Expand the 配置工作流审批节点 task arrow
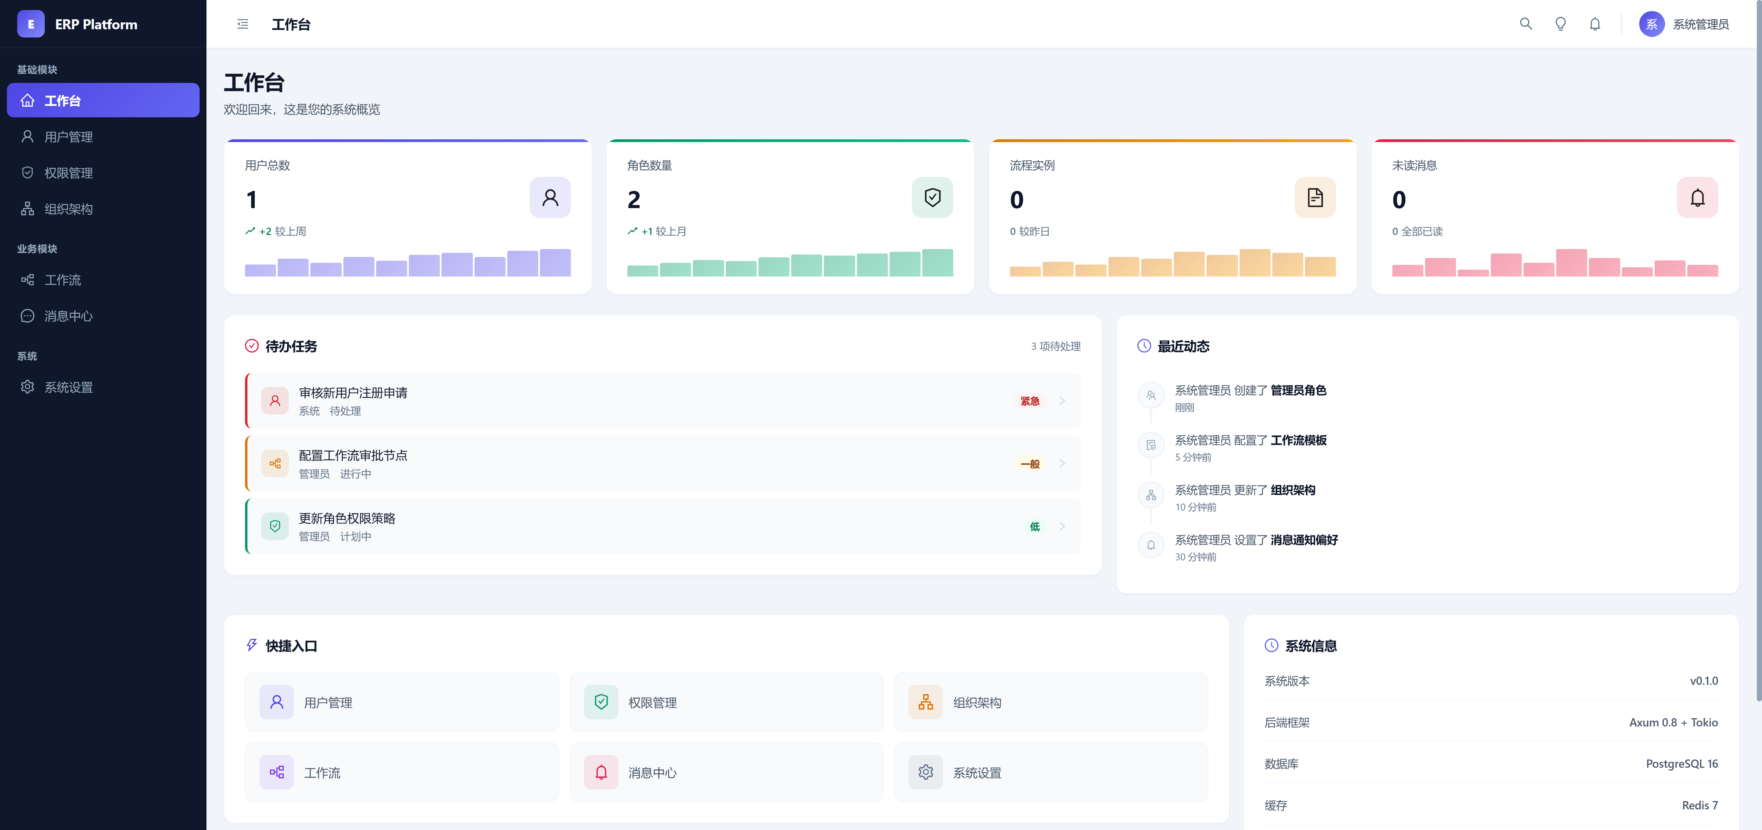Screen dimensions: 1762x830 coord(1062,464)
